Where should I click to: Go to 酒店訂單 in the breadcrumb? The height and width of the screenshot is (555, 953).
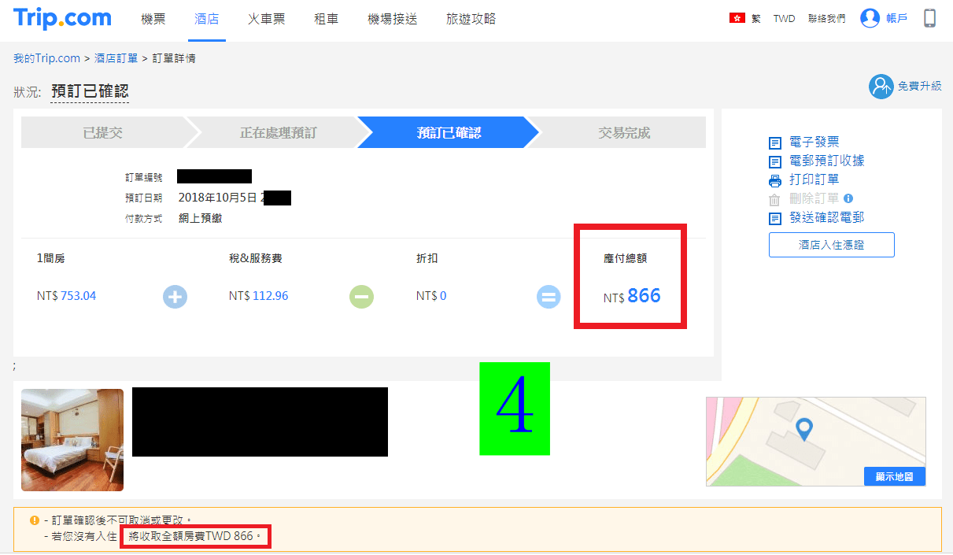pos(116,58)
